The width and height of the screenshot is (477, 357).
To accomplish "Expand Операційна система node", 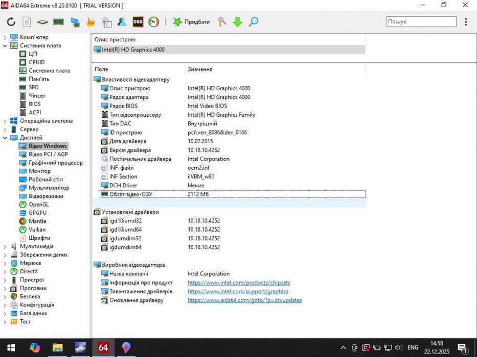I will click(x=5, y=121).
